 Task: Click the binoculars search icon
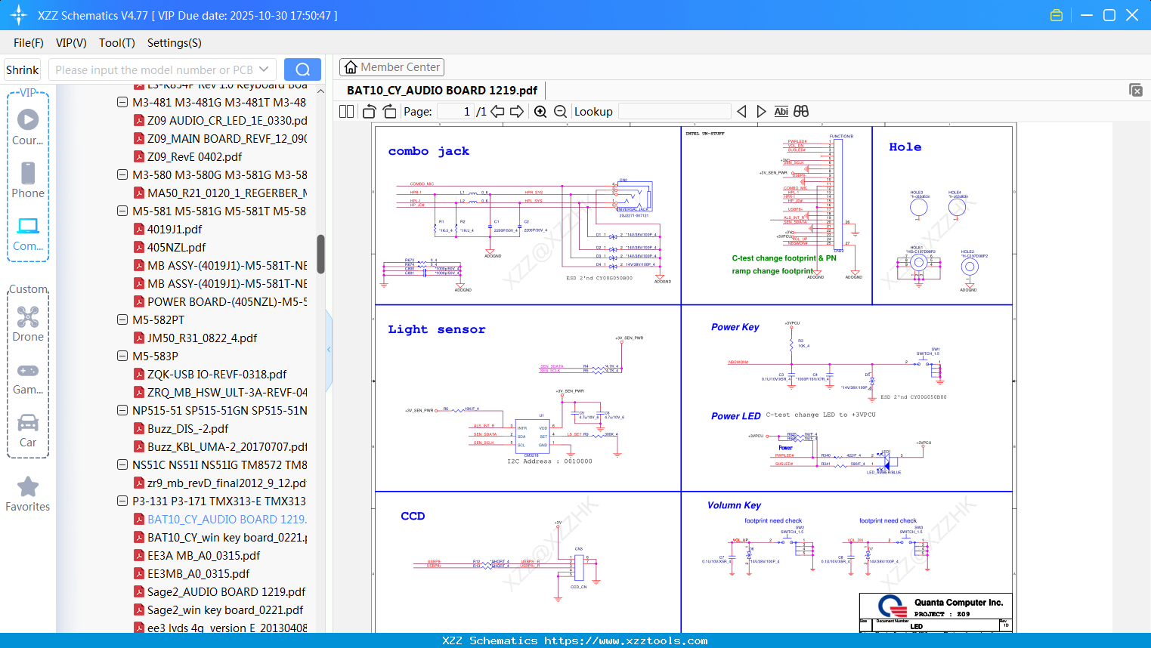pyautogui.click(x=801, y=112)
